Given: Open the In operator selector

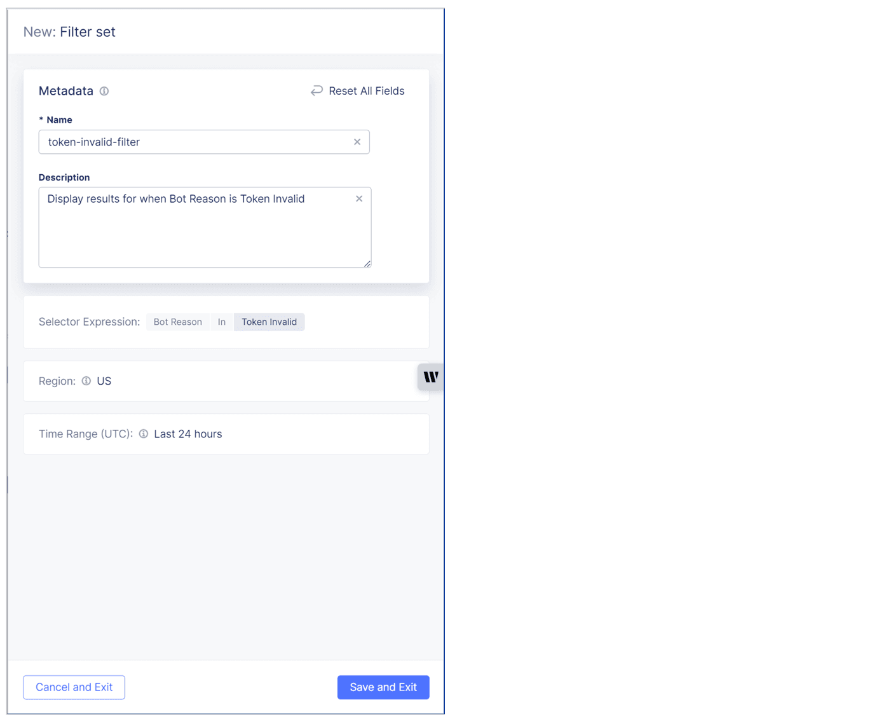Looking at the screenshot, I should tap(222, 322).
